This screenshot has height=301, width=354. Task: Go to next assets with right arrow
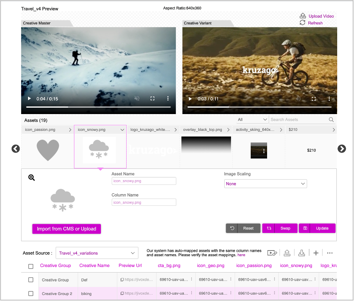pyautogui.click(x=342, y=148)
